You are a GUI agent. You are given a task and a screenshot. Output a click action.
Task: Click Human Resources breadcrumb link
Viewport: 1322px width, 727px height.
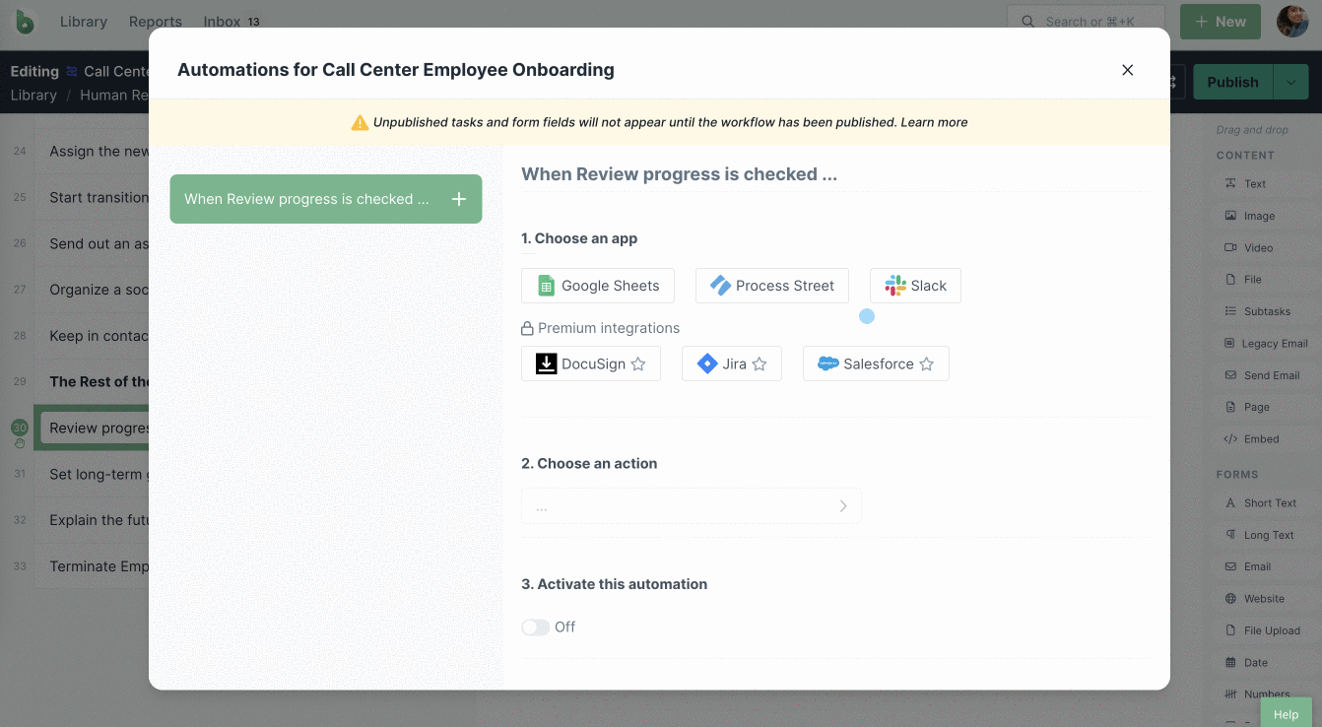pyautogui.click(x=114, y=96)
